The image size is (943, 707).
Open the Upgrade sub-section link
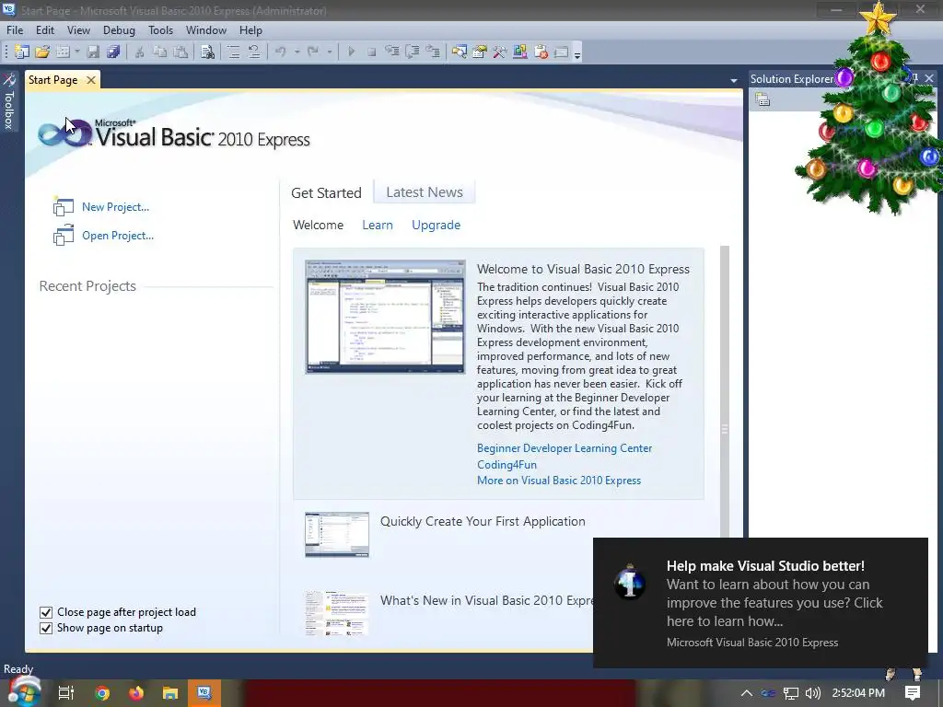tap(436, 226)
